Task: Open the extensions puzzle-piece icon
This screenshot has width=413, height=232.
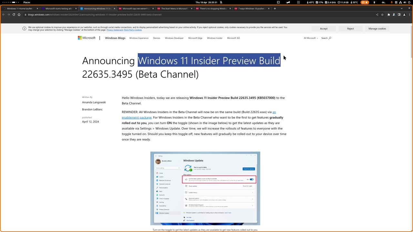Action: click(x=388, y=15)
